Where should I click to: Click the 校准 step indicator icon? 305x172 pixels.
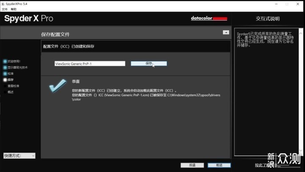(x=5, y=74)
